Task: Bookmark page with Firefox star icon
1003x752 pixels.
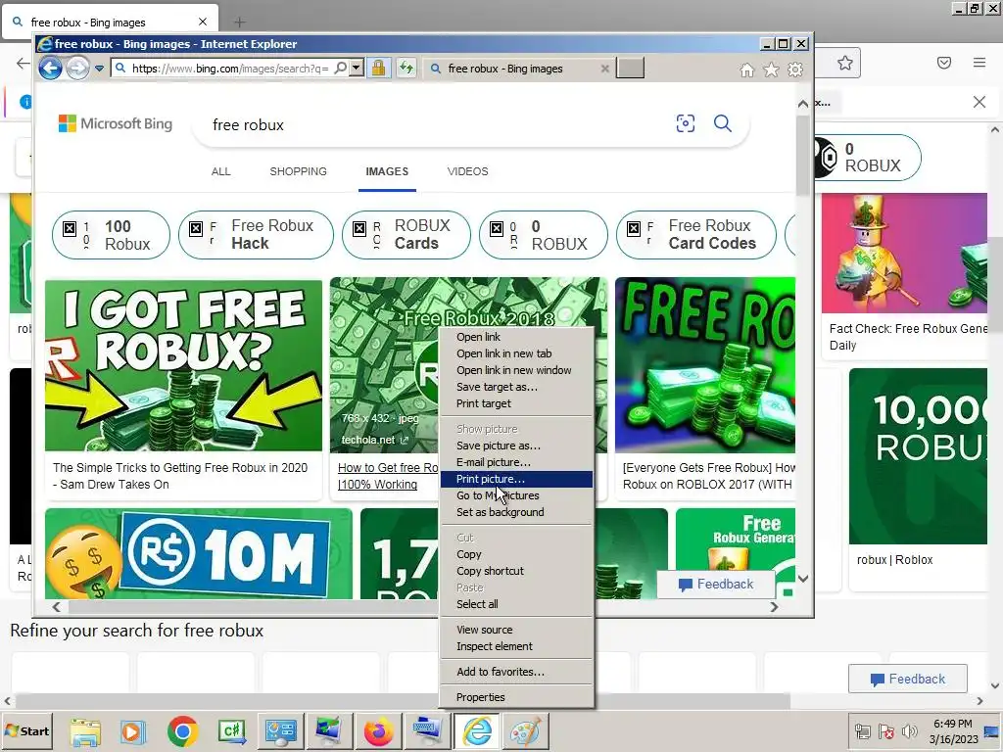Action: pyautogui.click(x=845, y=63)
